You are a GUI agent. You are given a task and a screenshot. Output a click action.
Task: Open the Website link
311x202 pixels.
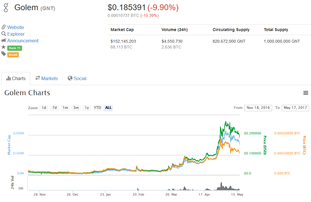[15, 27]
